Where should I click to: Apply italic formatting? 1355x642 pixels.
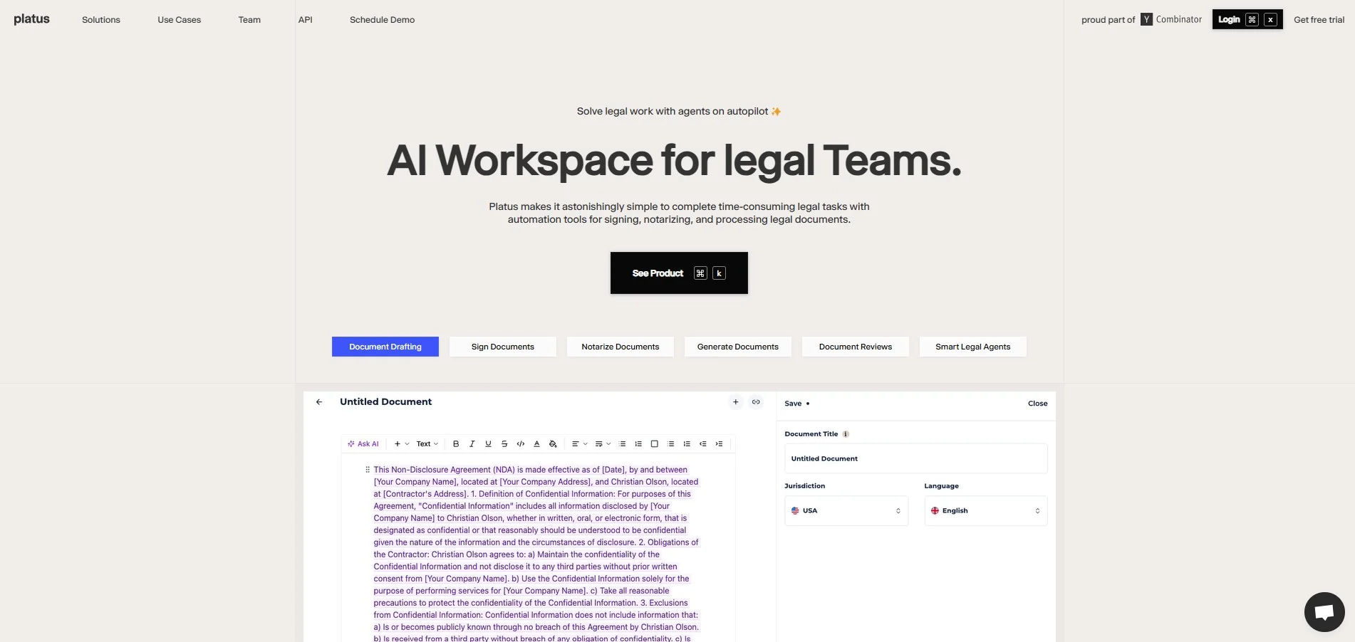pyautogui.click(x=472, y=444)
